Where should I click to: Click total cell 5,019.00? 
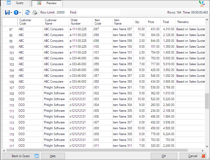(168, 64)
